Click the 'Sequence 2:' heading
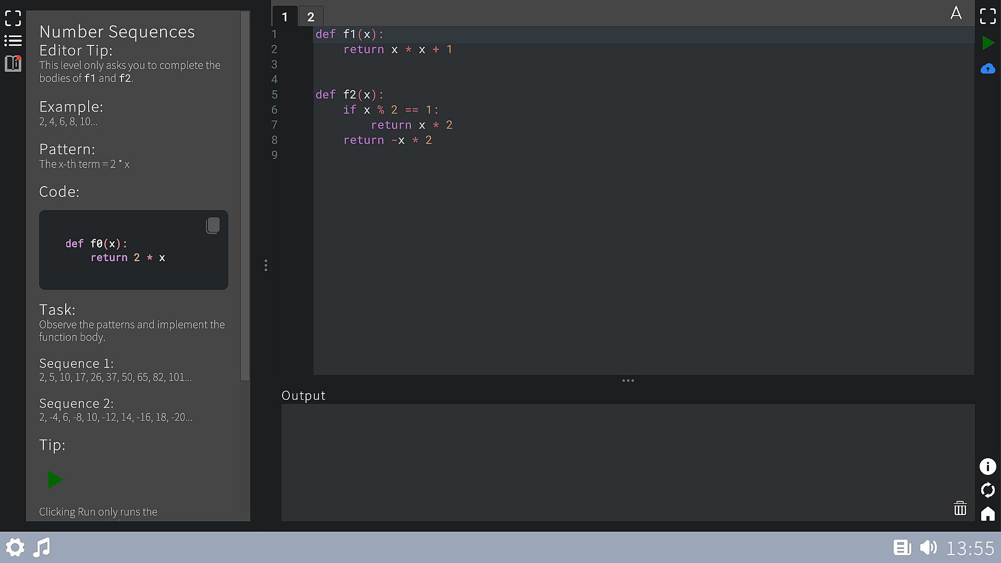The image size is (1001, 563). coord(76,403)
